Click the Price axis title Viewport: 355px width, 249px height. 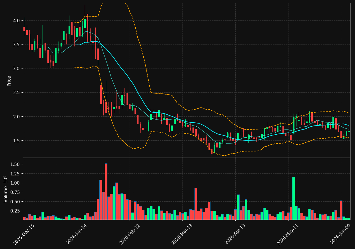pos(9,81)
